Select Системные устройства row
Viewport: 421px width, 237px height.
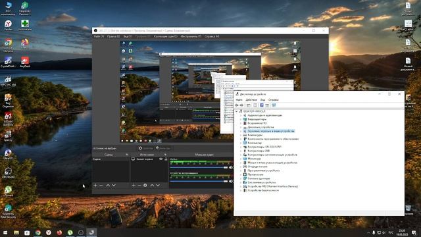coord(262,182)
